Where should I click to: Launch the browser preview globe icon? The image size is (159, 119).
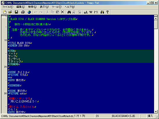click(29, 12)
